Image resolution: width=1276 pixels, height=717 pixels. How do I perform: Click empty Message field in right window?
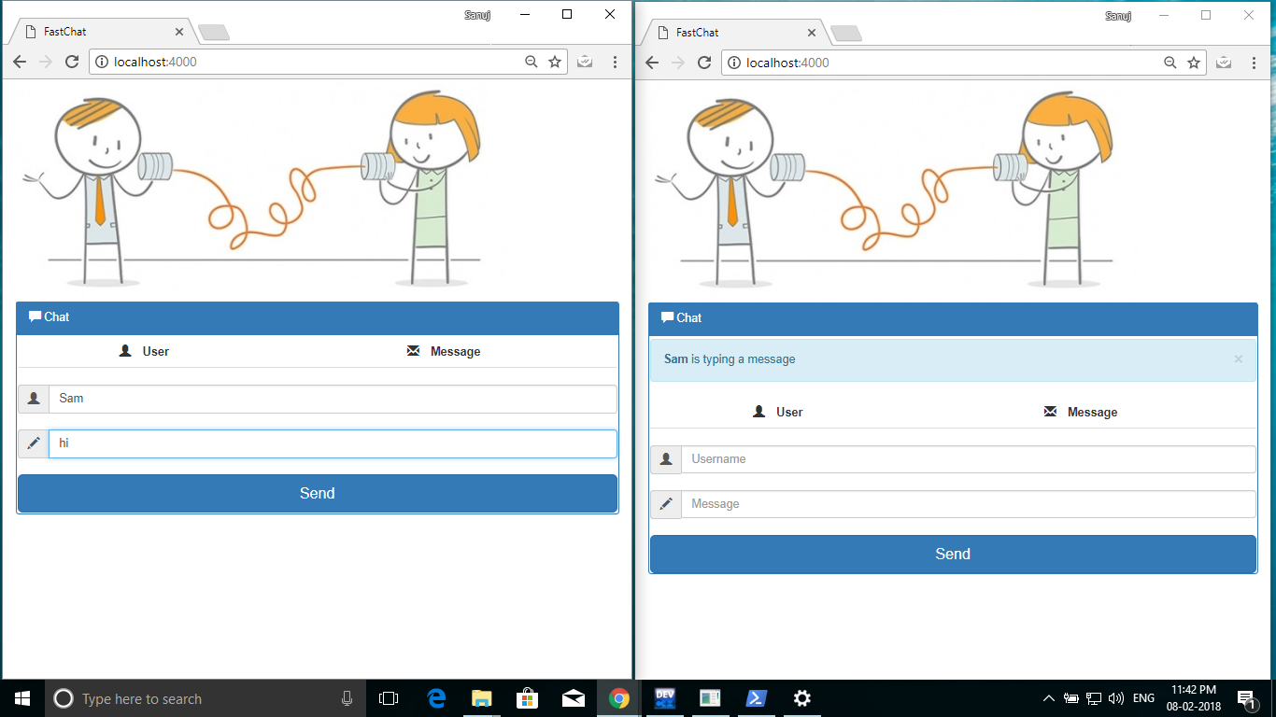pos(969,504)
